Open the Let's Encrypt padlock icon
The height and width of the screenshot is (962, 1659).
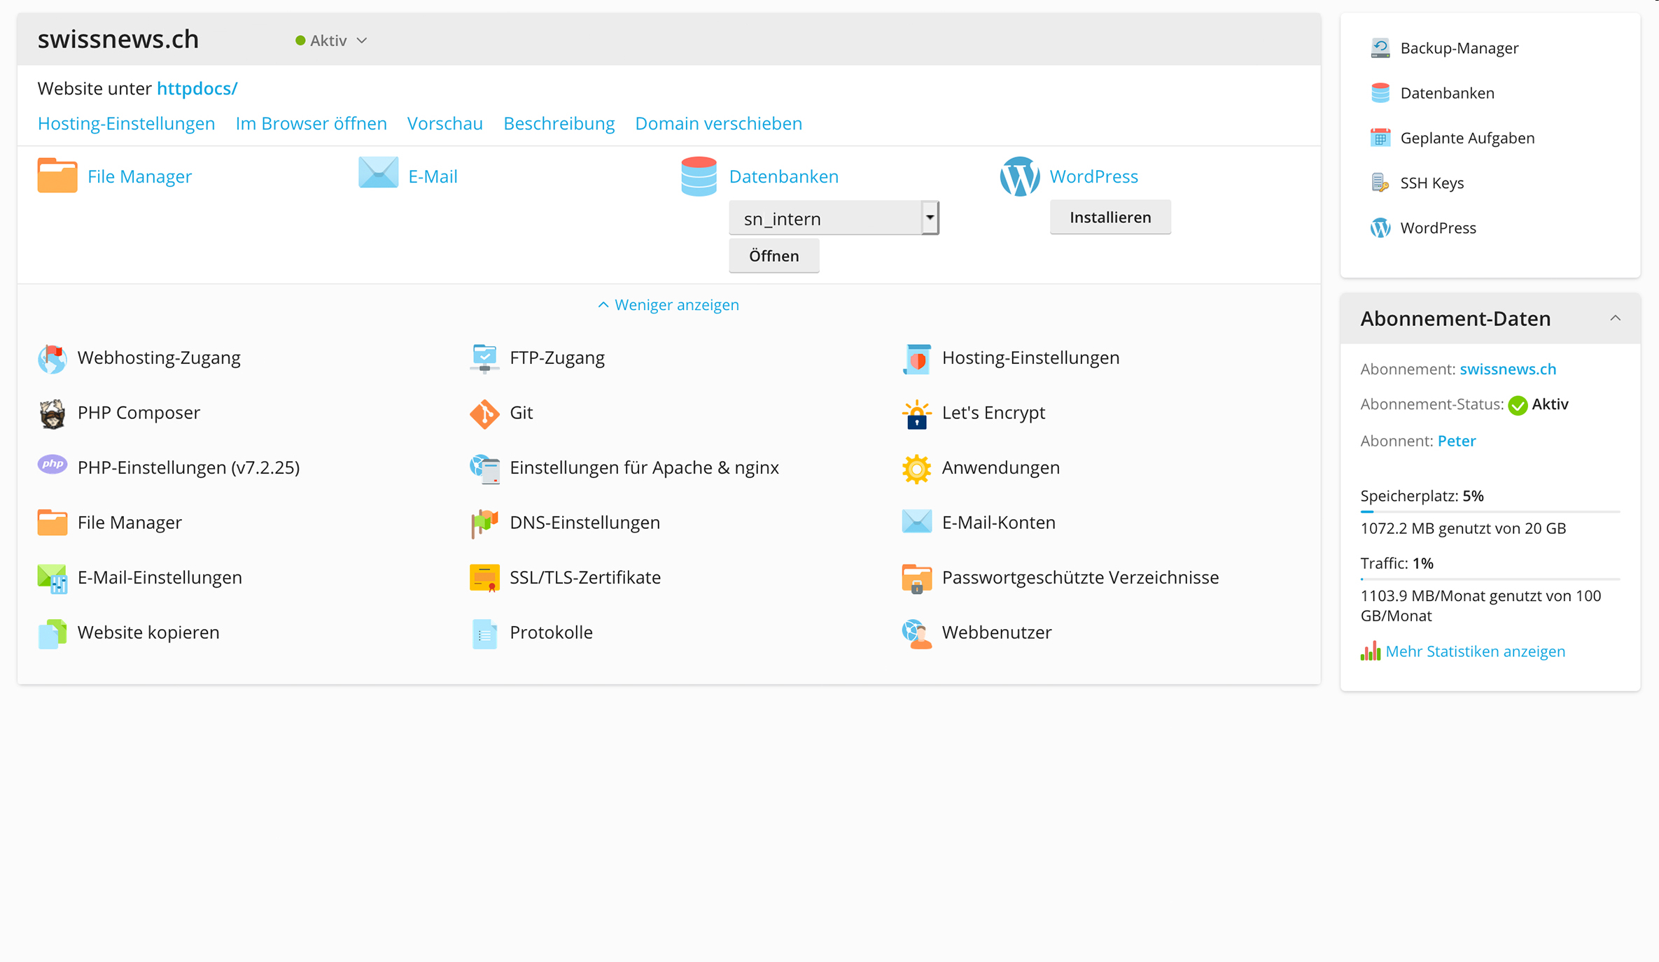point(916,413)
